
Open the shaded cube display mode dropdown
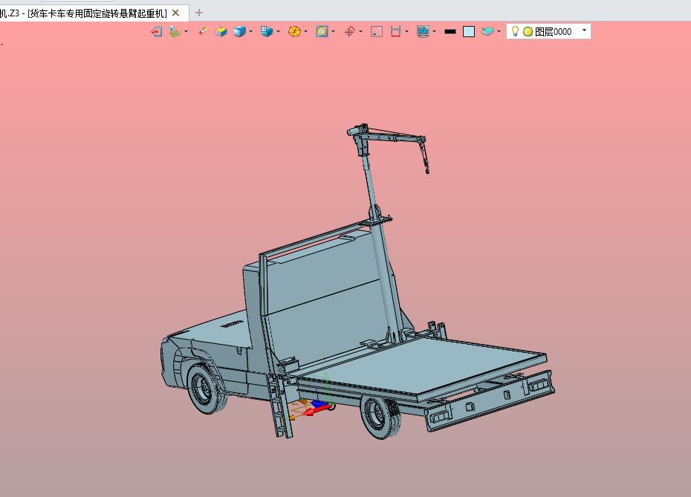pos(250,31)
